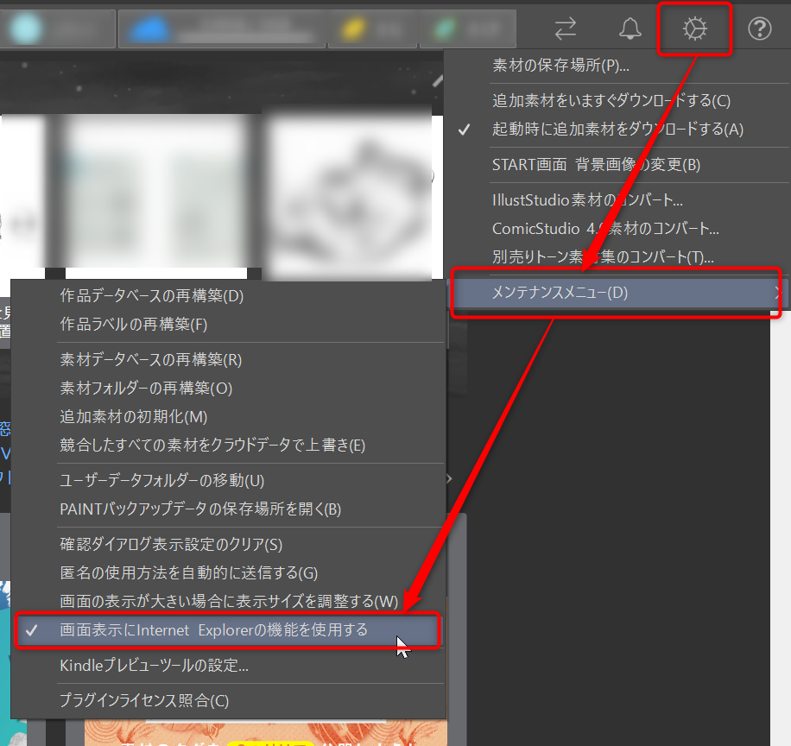This screenshot has height=746, width=791.
Task: Click the sync arrows icon
Action: [x=566, y=29]
